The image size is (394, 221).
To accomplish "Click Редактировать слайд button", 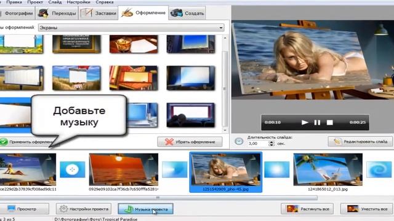I will pyautogui.click(x=360, y=142).
